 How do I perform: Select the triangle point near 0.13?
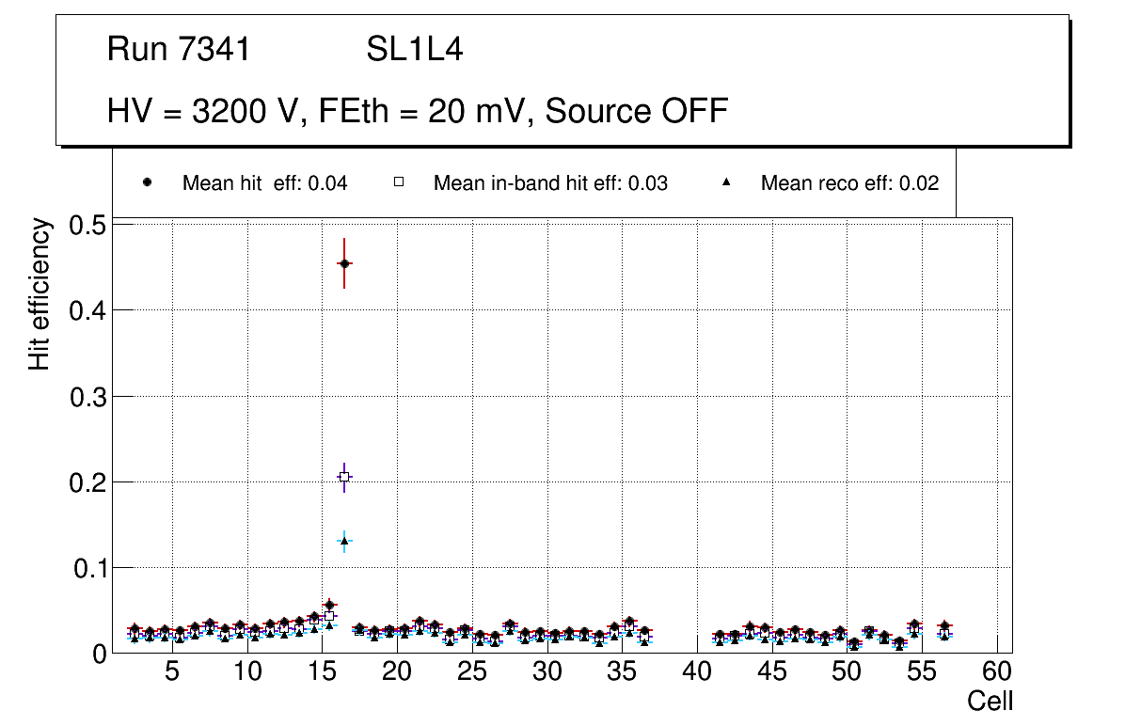pos(344,541)
